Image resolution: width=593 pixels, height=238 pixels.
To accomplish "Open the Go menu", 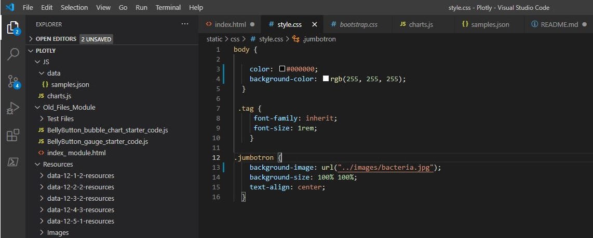I will [x=123, y=7].
